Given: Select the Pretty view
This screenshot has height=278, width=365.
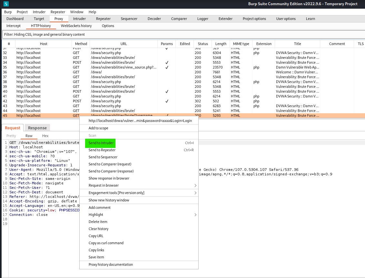Looking at the screenshot, I should click(11, 136).
